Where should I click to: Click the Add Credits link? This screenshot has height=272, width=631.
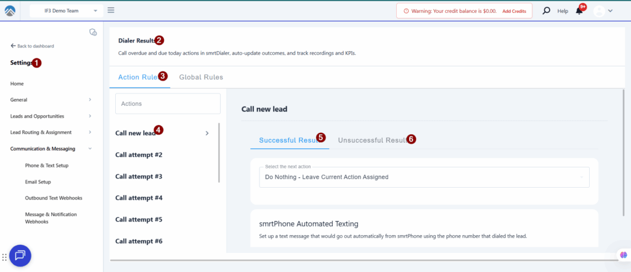[x=514, y=11]
